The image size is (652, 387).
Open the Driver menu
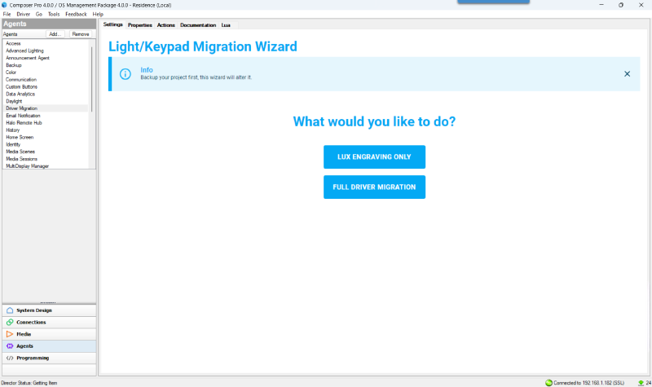(24, 14)
